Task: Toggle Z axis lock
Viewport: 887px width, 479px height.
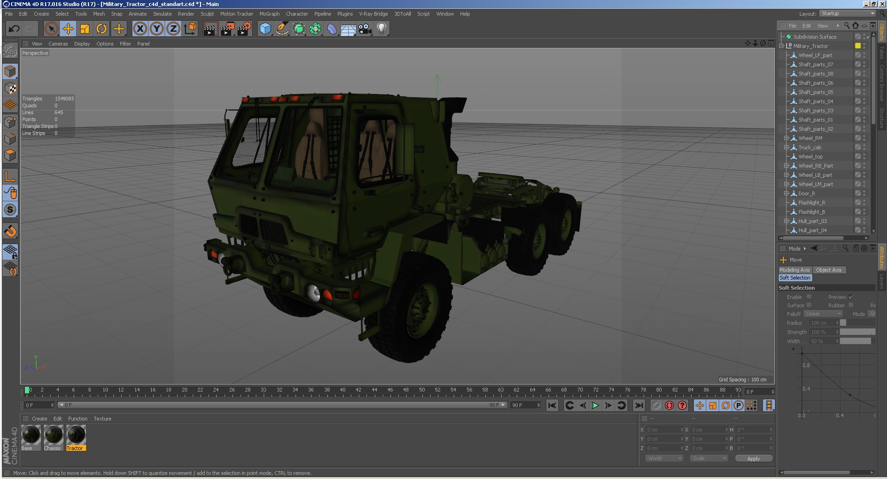Action: point(173,29)
